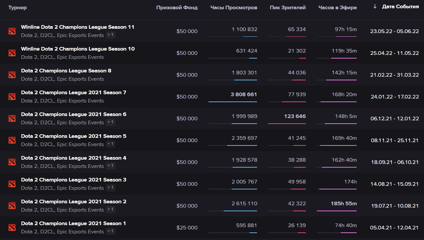Select peak viewers value 41 245
The height and width of the screenshot is (240, 424).
297,138
